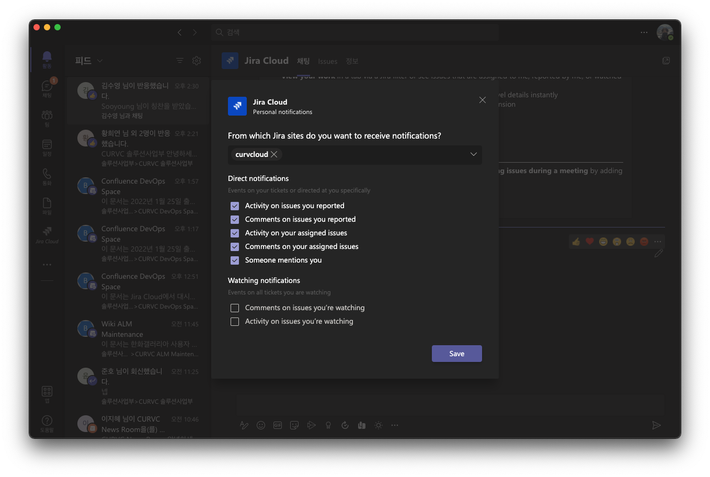Send the message with arrow icon

pyautogui.click(x=657, y=425)
